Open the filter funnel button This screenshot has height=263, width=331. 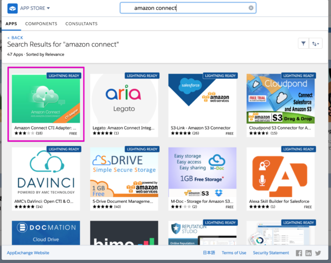[x=304, y=43]
